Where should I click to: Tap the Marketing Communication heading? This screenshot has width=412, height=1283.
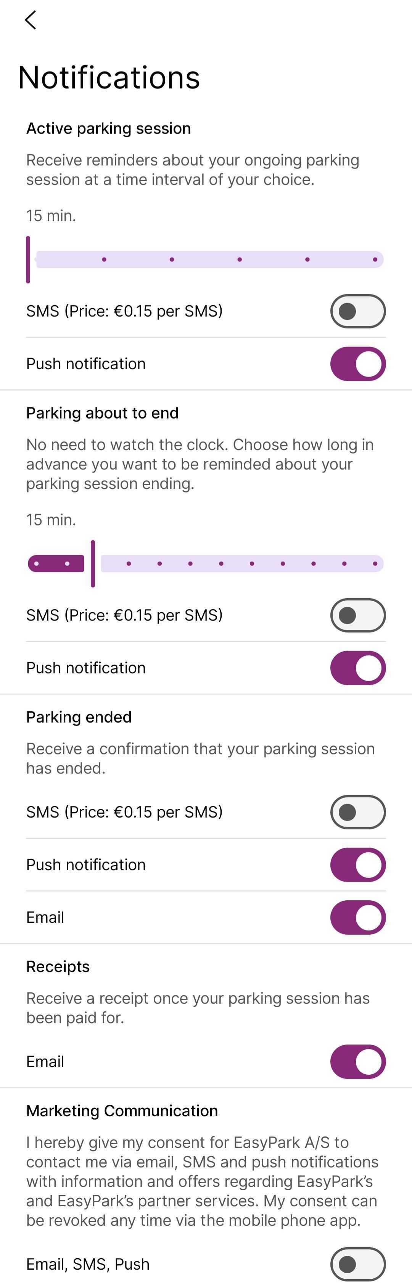pyautogui.click(x=122, y=1111)
